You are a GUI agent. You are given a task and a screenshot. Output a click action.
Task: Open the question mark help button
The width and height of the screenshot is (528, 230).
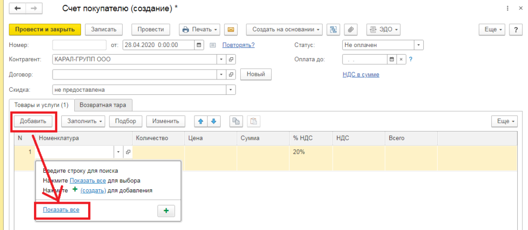(516, 29)
